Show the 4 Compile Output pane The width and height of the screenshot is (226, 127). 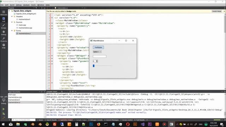click(x=81, y=120)
